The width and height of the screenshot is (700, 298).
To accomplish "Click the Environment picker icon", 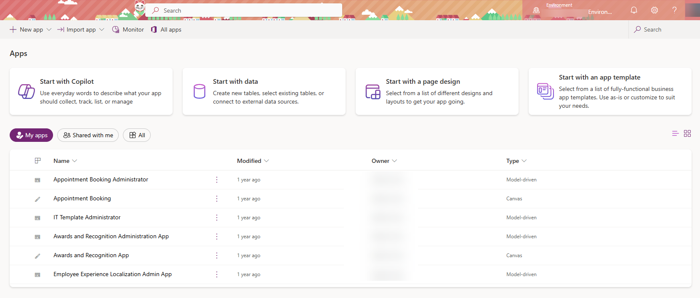I will (536, 10).
